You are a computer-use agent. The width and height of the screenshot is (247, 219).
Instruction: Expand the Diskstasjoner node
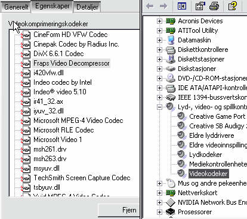[x=159, y=69]
